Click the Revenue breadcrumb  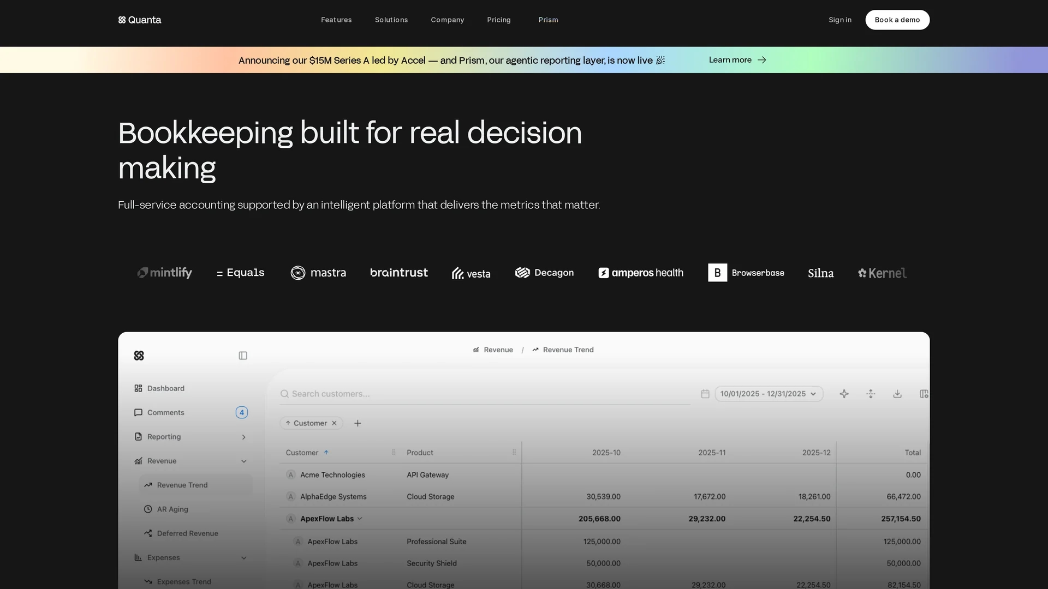pyautogui.click(x=493, y=350)
